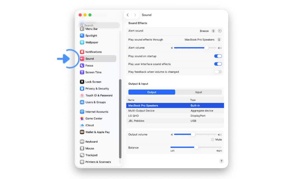This screenshot has width=288, height=179.
Task: Click Privacy & Security hand icon
Action: coord(82,89)
